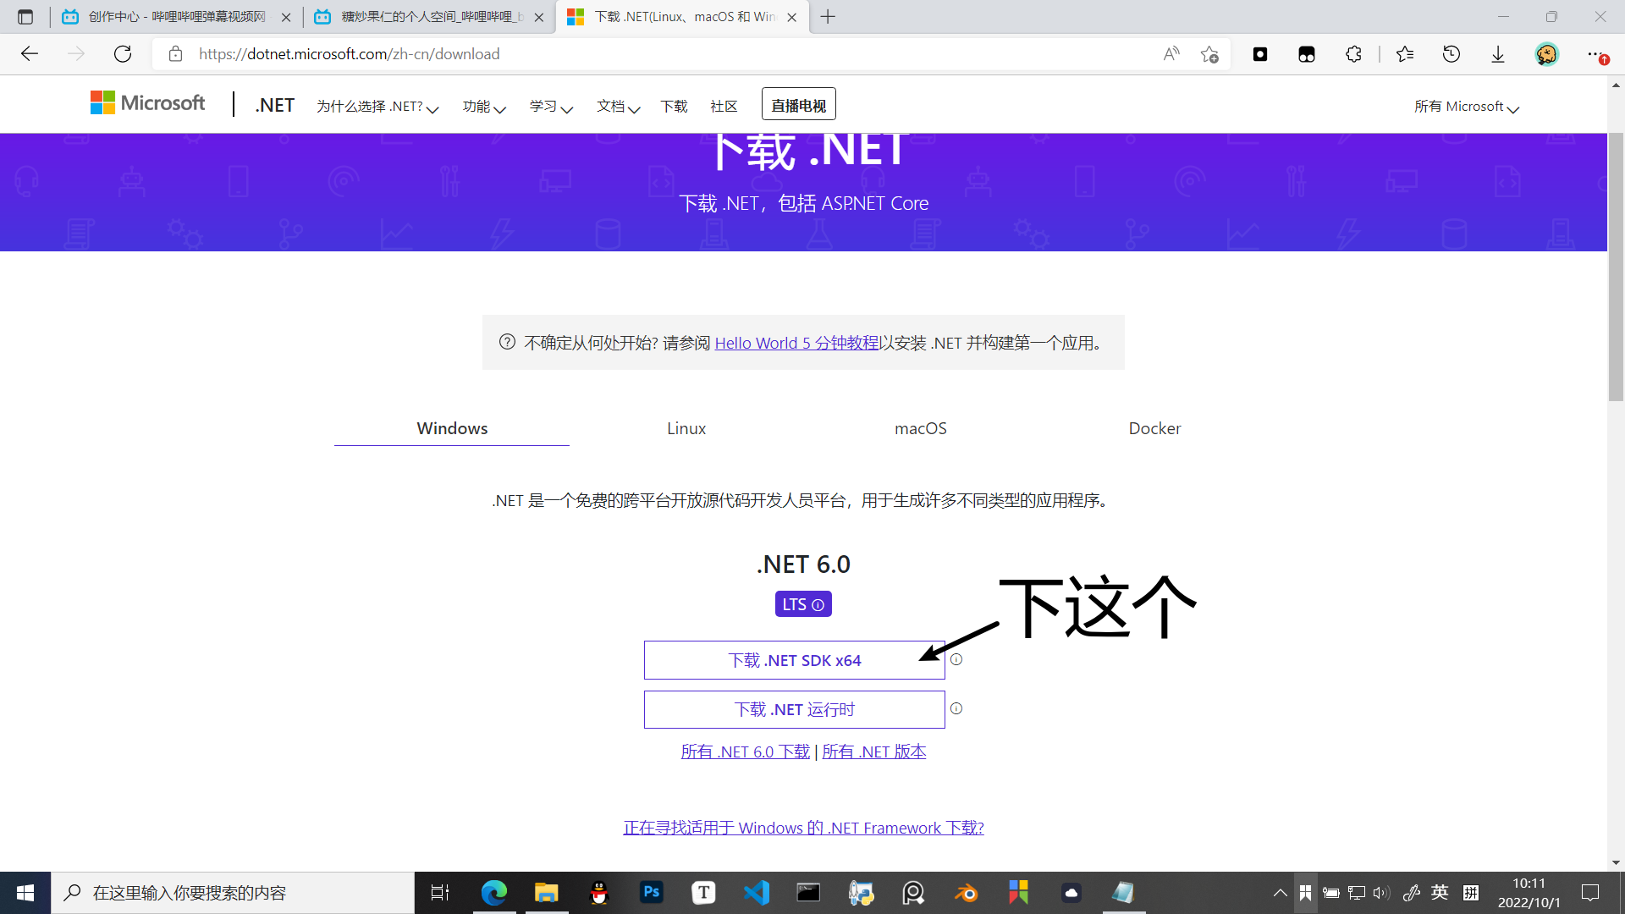Expand the 所有 Microsoft menu
1625x914 pixels.
click(x=1467, y=107)
